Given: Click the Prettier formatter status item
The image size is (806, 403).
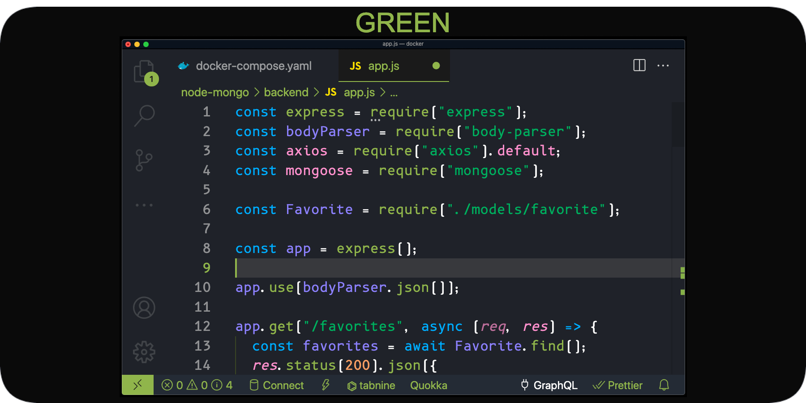Looking at the screenshot, I should click(x=618, y=385).
